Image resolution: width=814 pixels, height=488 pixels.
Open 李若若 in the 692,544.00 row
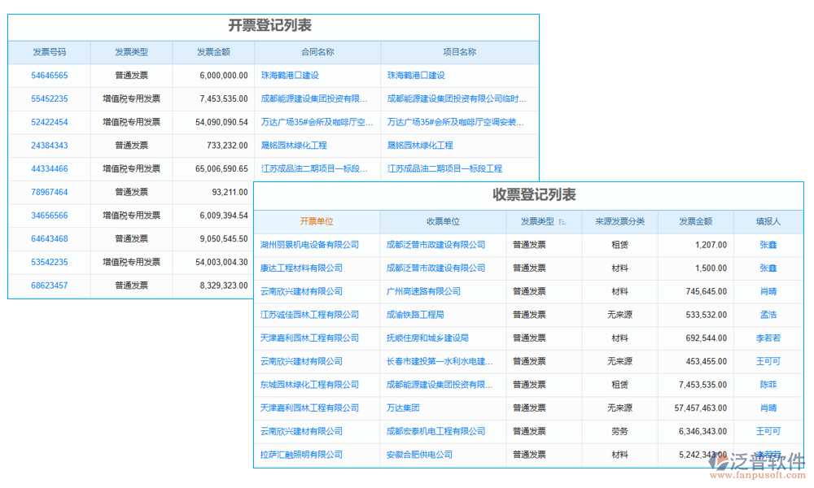point(768,338)
